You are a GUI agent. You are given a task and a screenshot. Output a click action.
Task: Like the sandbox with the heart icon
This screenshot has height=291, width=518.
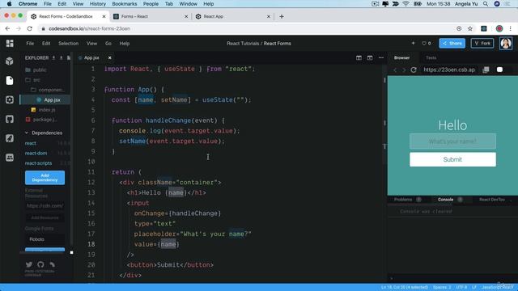coord(424,43)
